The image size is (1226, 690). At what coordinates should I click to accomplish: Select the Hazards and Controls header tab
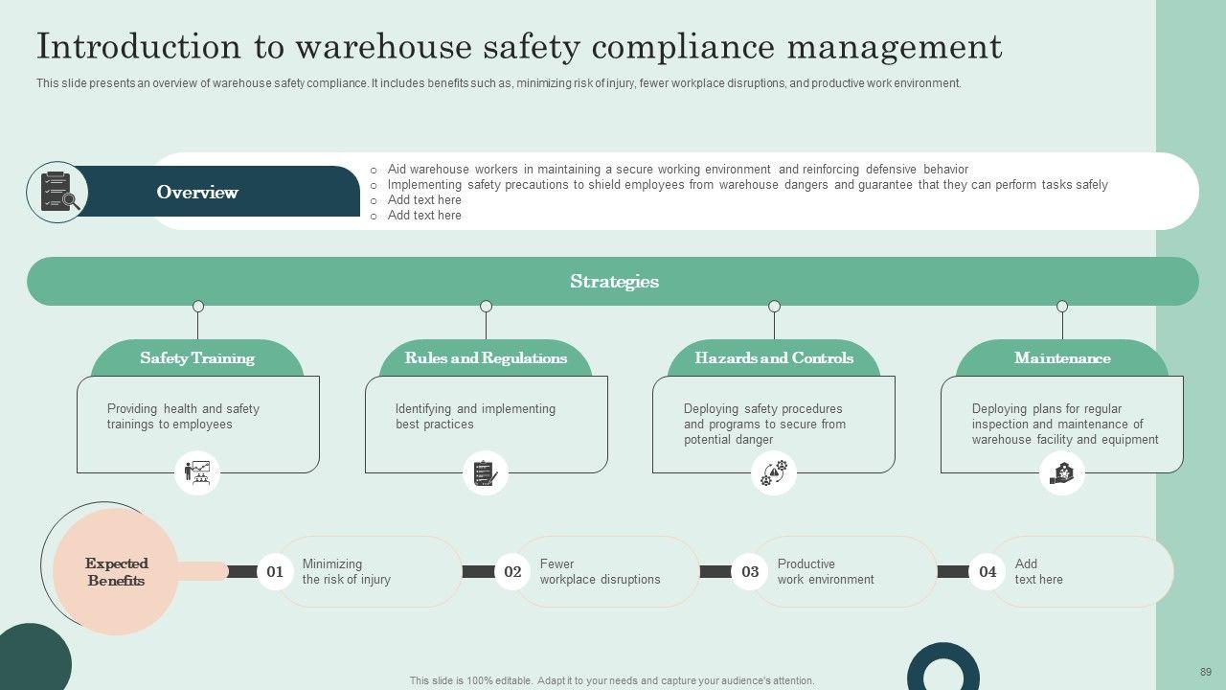pos(774,357)
